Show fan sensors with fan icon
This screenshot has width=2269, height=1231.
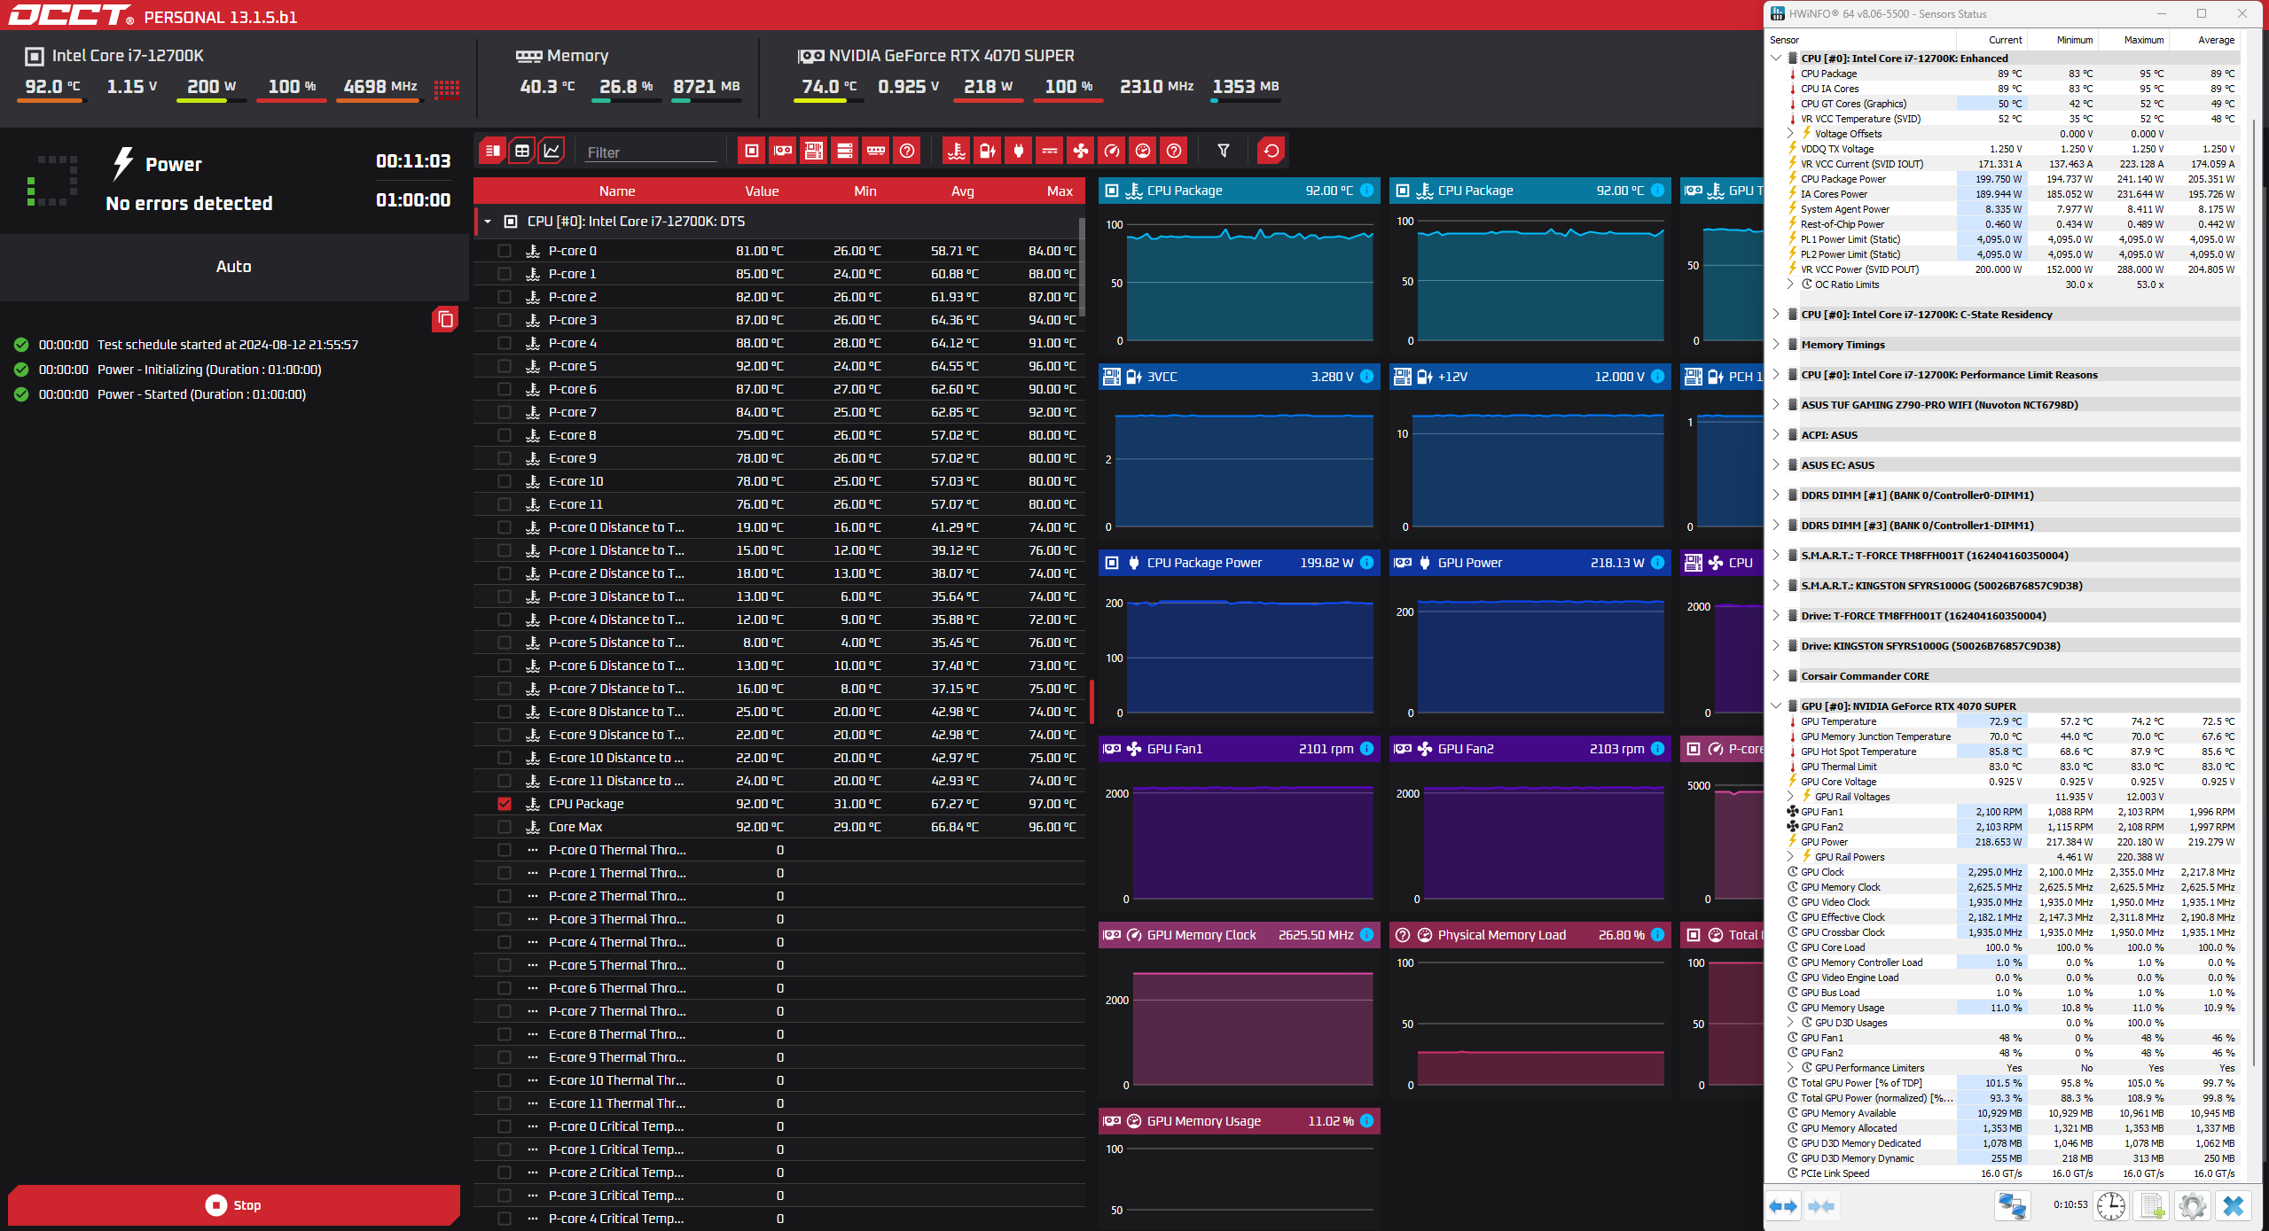coord(1080,151)
